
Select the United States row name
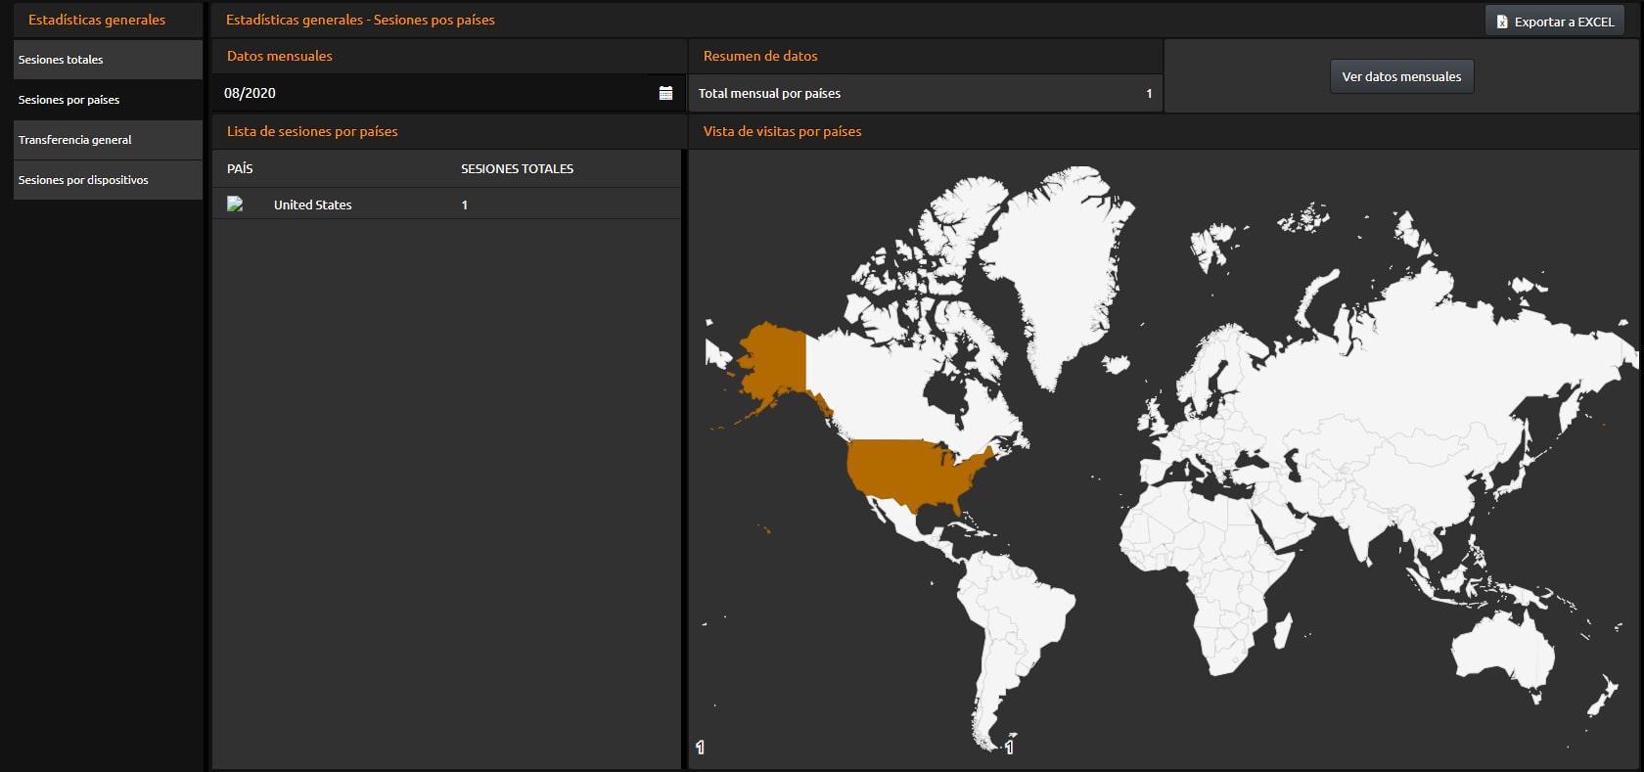pyautogui.click(x=312, y=204)
